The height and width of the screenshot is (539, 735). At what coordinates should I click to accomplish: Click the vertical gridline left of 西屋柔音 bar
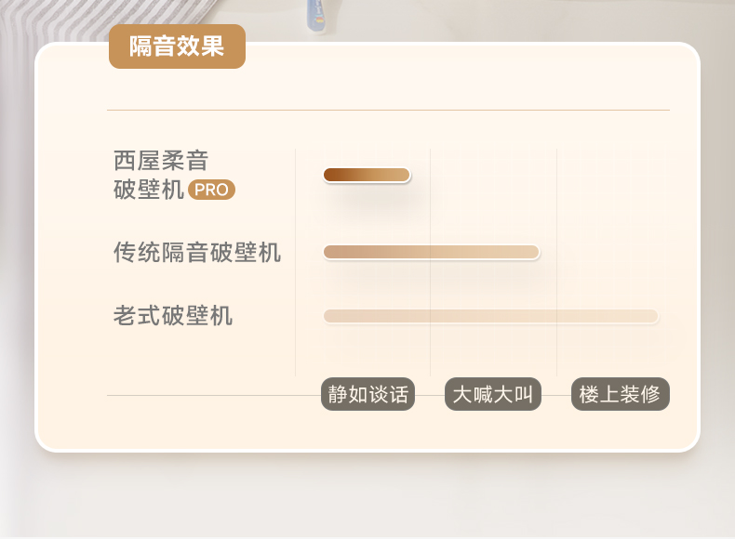[x=295, y=262]
